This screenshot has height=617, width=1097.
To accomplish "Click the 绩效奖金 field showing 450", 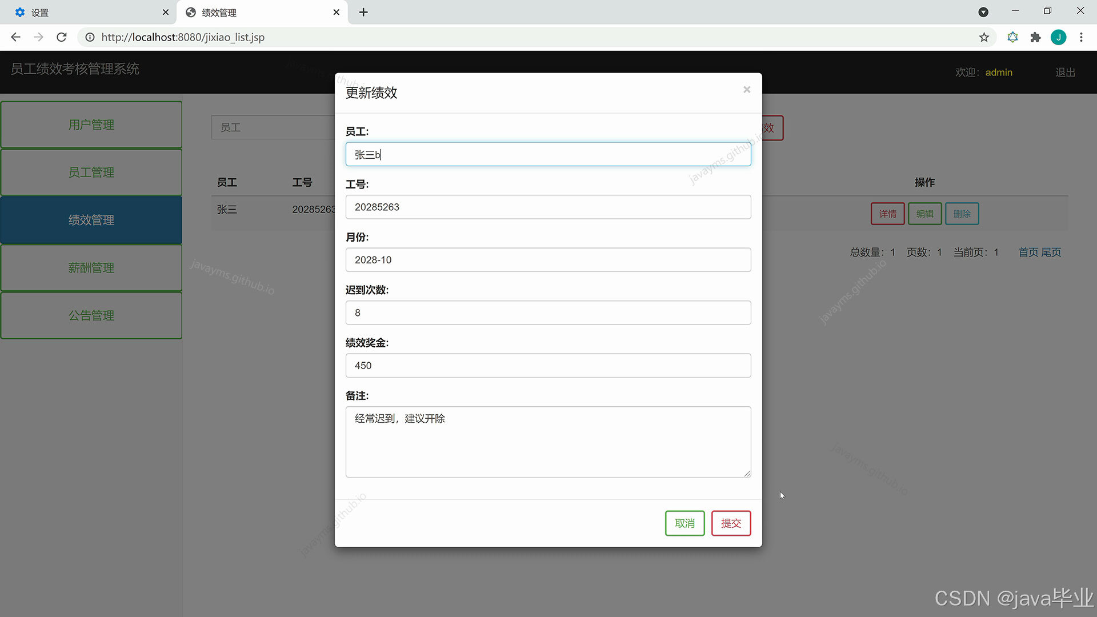I will 548,366.
